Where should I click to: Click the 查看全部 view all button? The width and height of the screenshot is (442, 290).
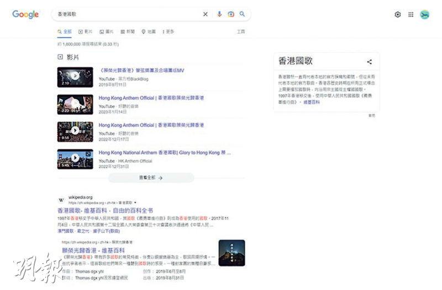[x=151, y=178]
